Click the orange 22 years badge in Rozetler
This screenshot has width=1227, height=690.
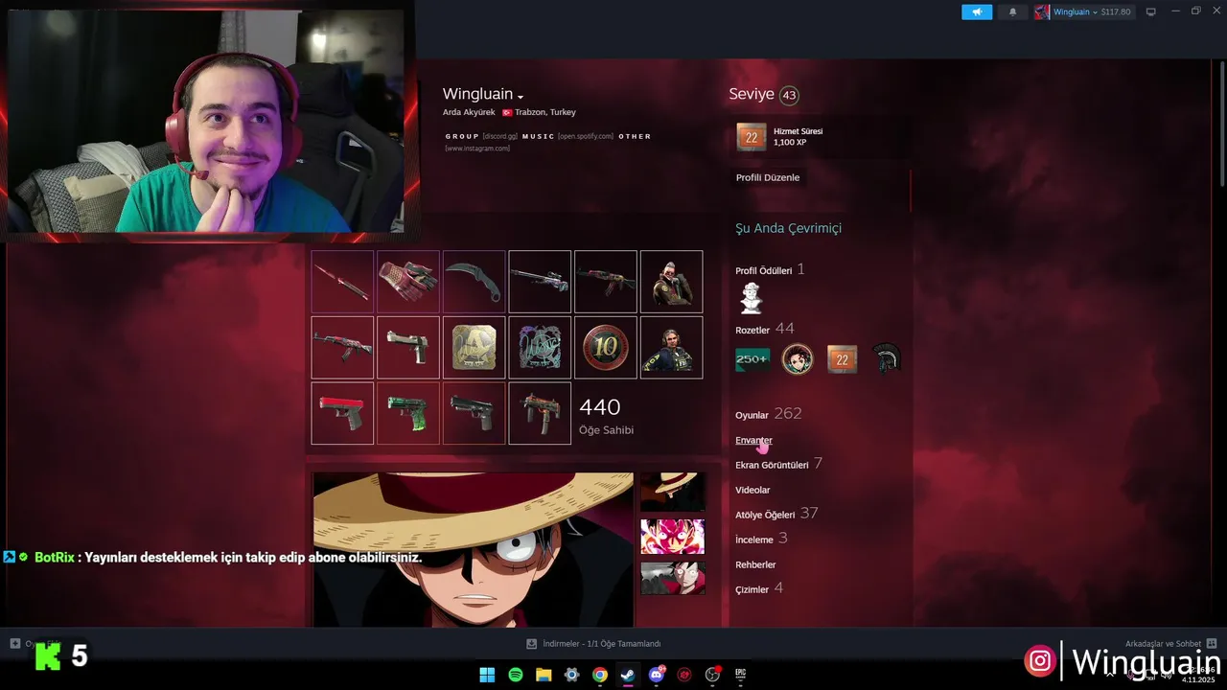point(842,359)
